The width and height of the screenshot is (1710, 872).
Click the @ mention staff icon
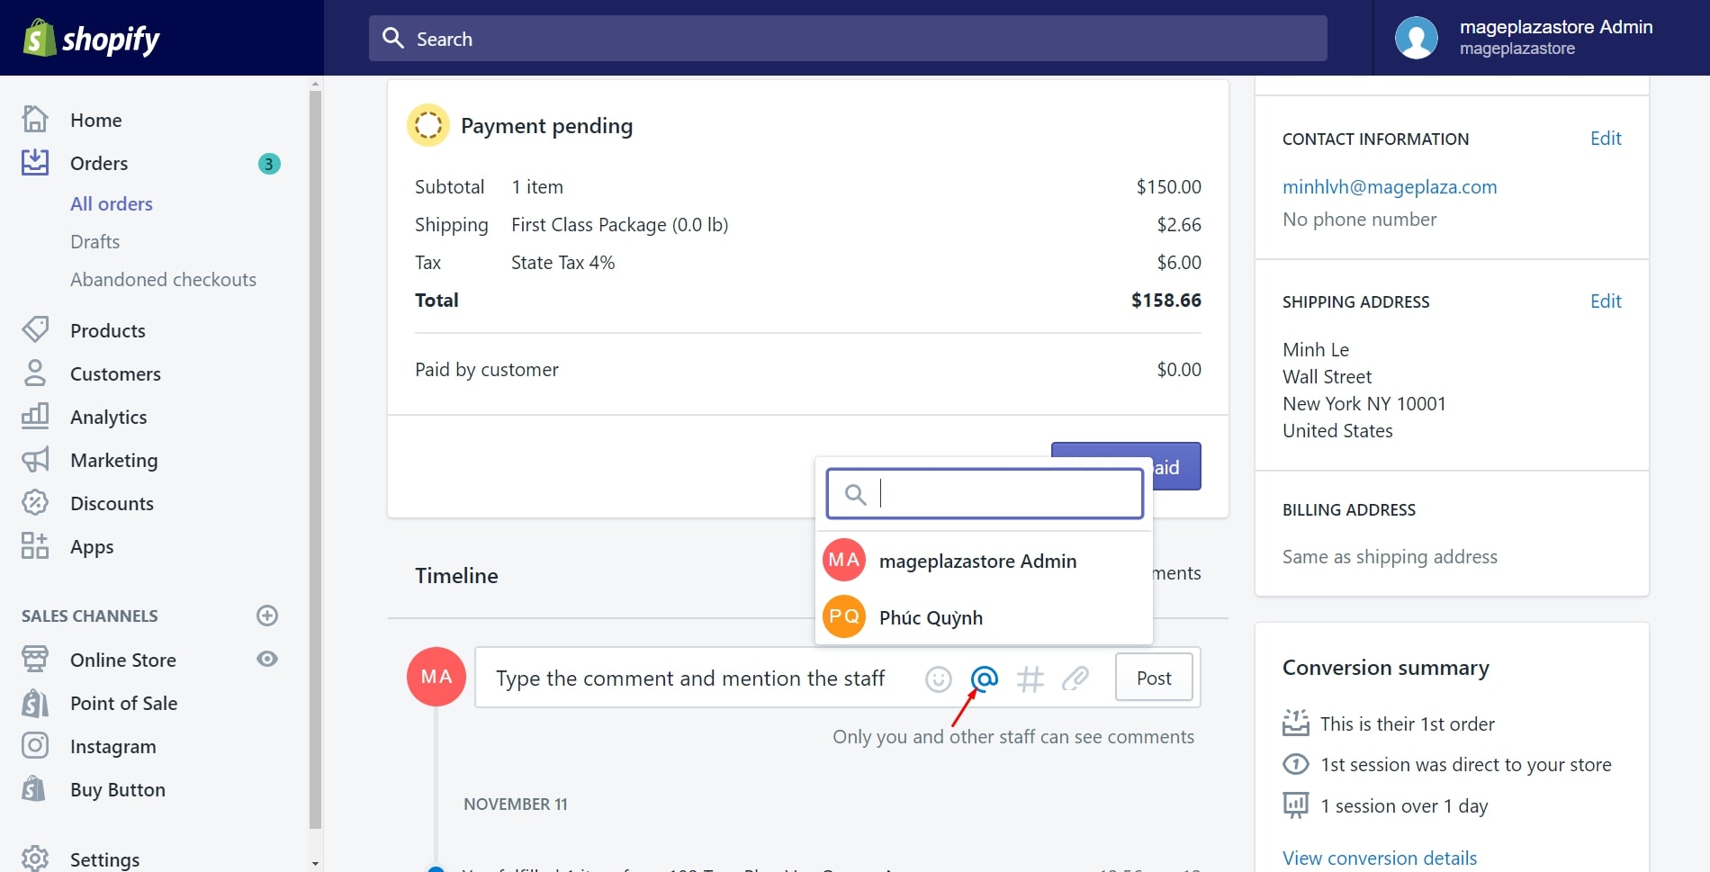click(x=985, y=678)
